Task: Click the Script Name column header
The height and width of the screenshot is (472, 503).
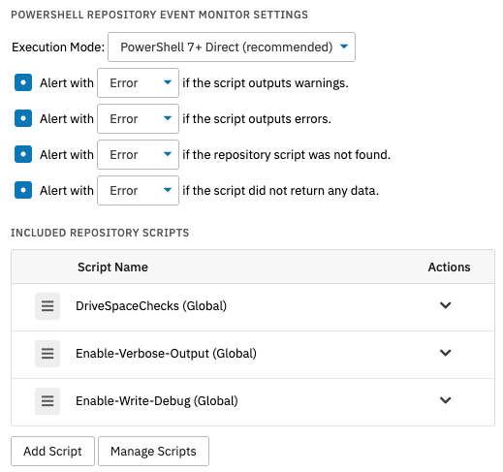Action: 112,267
